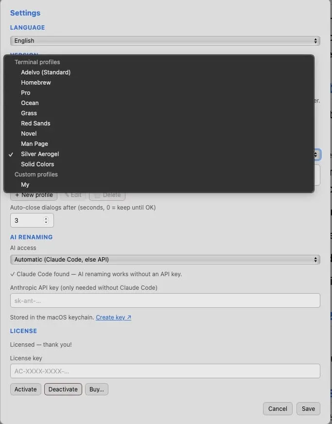Pick the Pro terminal profile
The image size is (332, 424).
[x=159, y=93]
